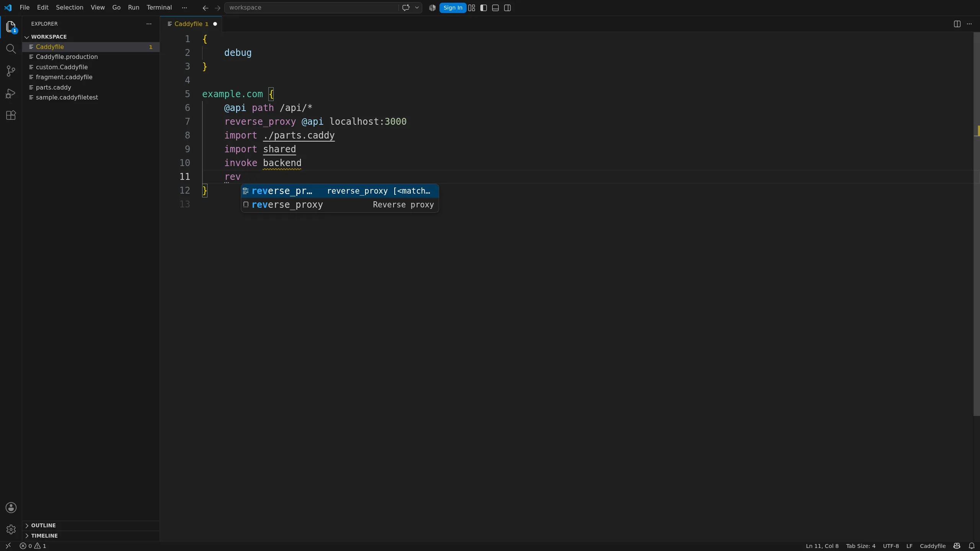Open the Selection menu
The height and width of the screenshot is (551, 980).
point(69,8)
